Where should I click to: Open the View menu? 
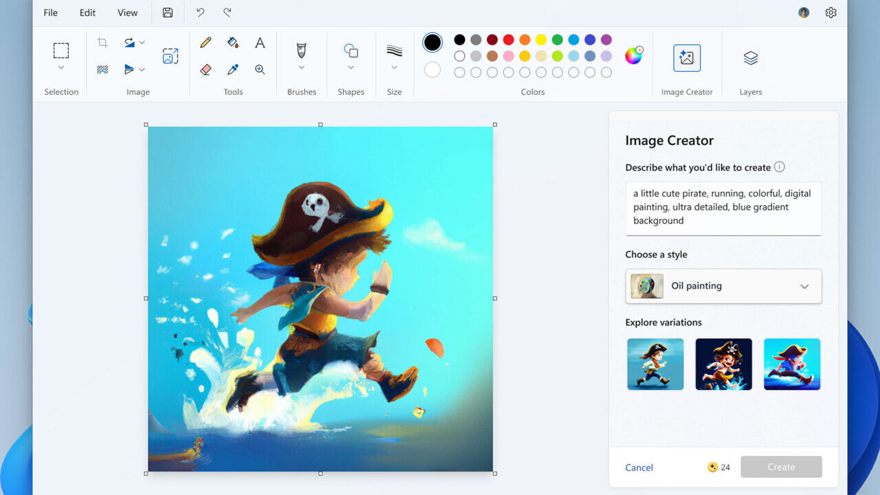click(x=127, y=12)
